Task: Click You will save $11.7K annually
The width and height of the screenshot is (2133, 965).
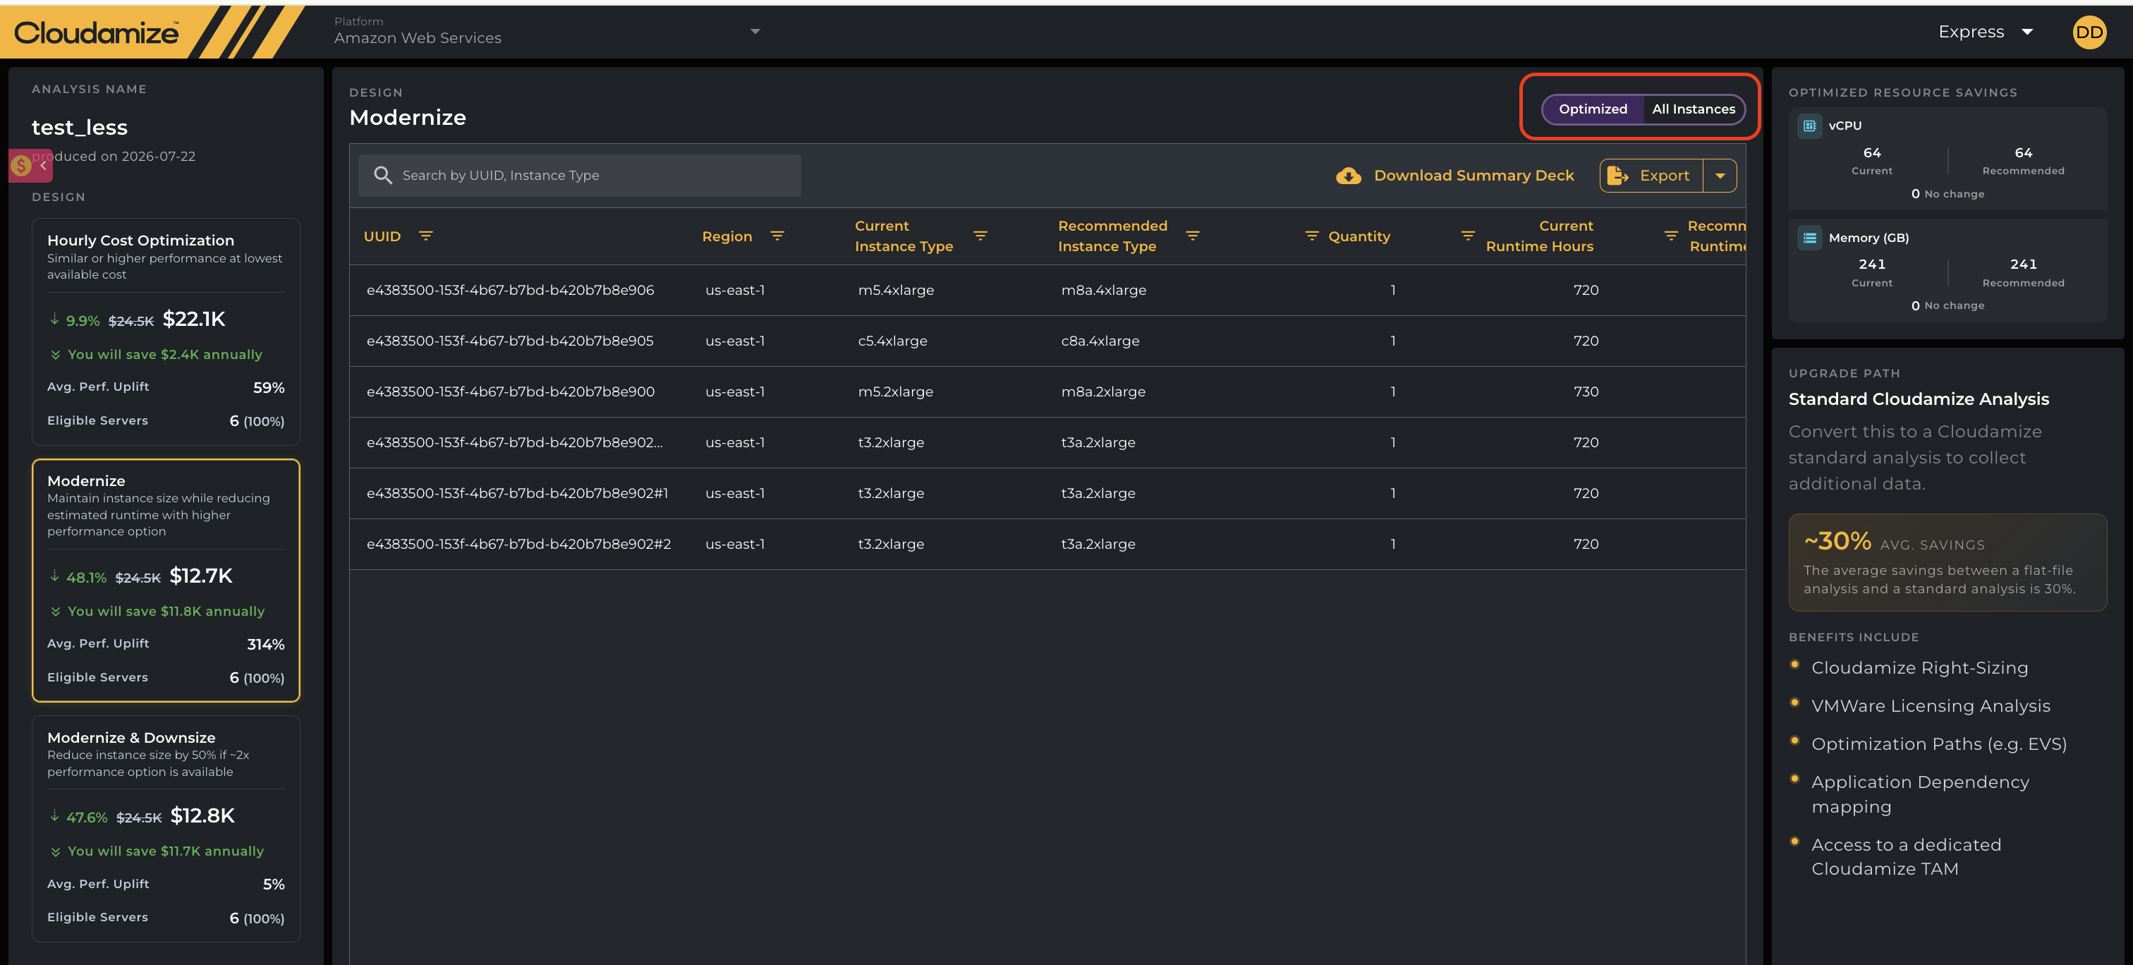Action: click(165, 851)
